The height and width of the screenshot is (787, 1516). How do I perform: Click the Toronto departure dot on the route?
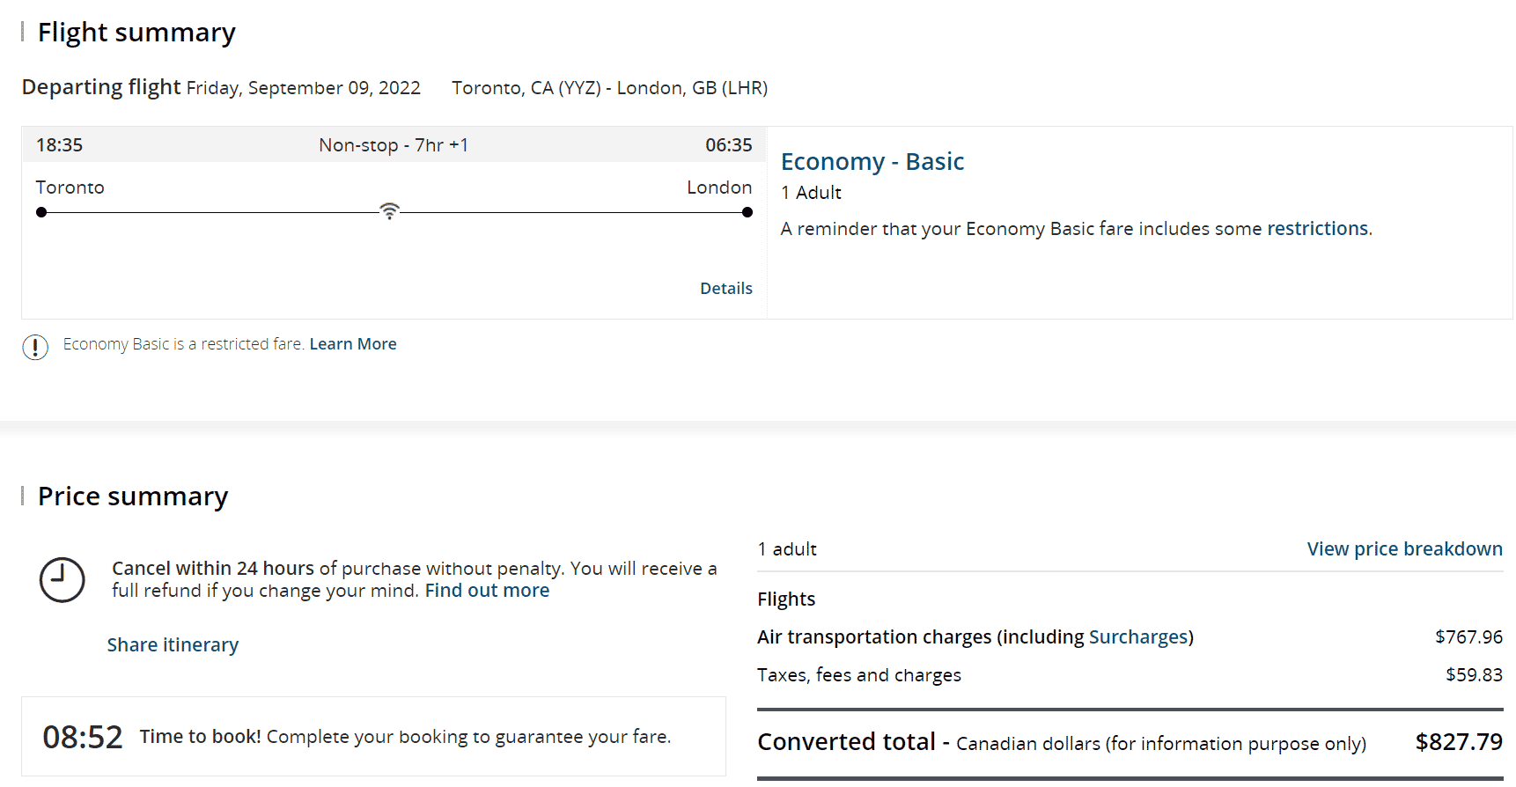coord(41,212)
